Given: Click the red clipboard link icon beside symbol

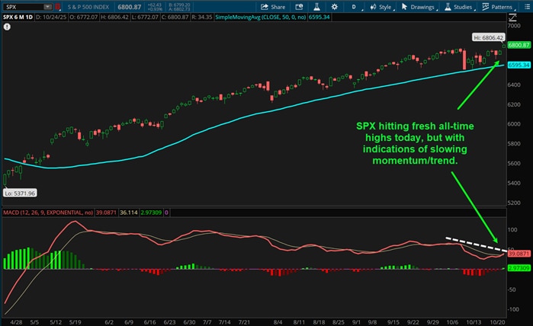Looking at the screenshot, I should click(x=58, y=7).
